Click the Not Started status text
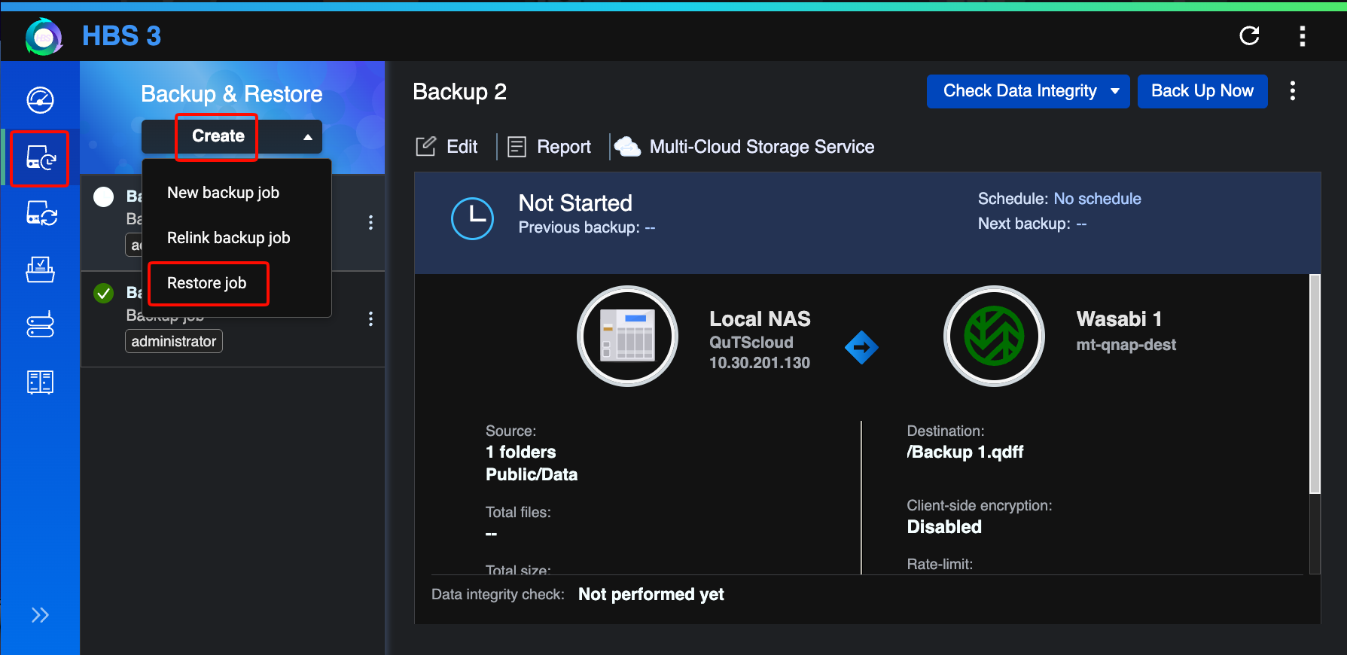Image resolution: width=1347 pixels, height=655 pixels. coord(575,203)
